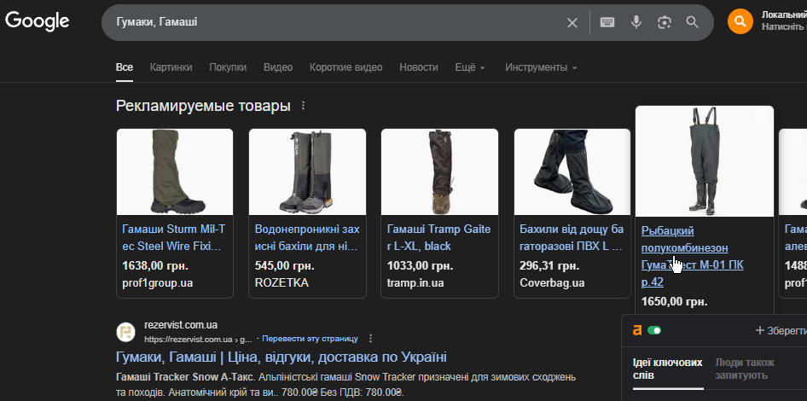Open Гумаки, Гамаші rezervist result title

tap(281, 357)
